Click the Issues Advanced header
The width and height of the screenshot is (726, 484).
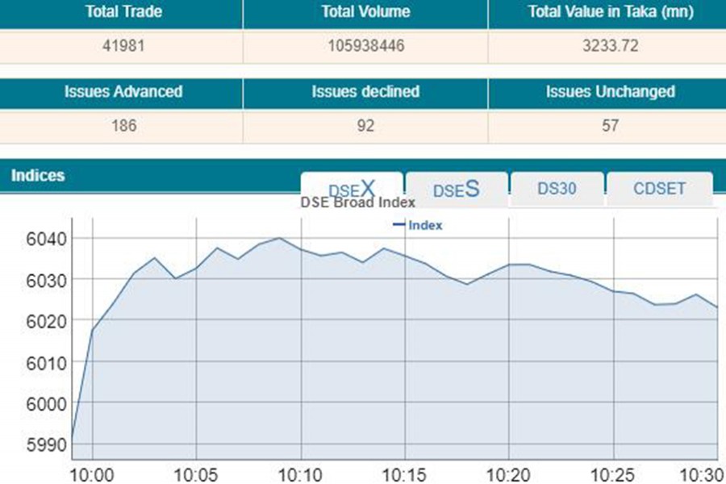[x=123, y=91]
